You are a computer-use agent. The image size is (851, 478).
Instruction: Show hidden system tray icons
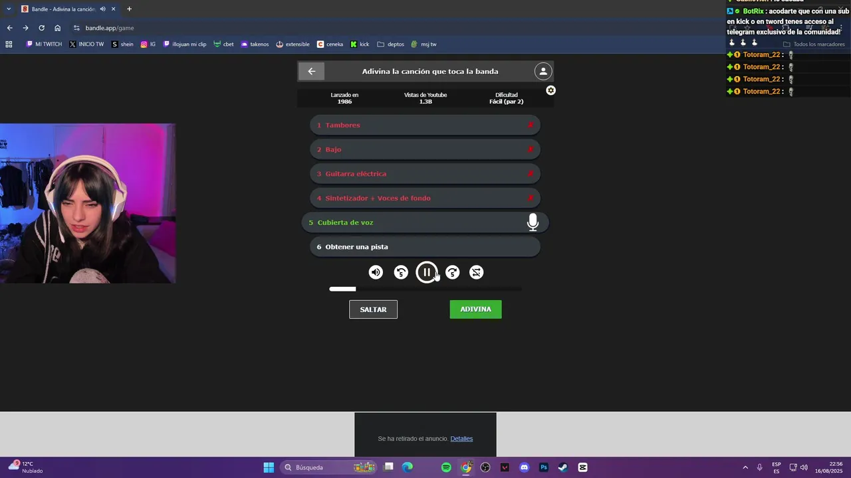[745, 467]
